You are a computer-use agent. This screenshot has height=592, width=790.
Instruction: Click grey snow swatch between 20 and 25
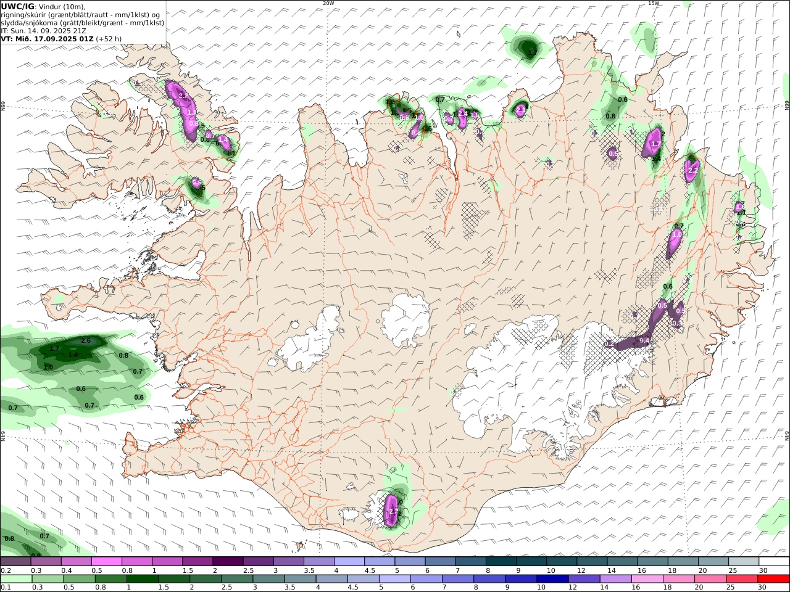point(713,561)
